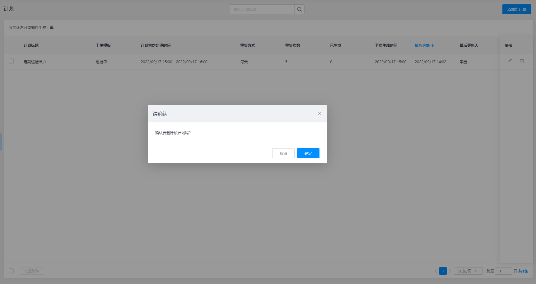Screen dimensions: 536x284
Task: Tick the checkbox for 定期巡检维护 row
Action: click(x=11, y=61)
